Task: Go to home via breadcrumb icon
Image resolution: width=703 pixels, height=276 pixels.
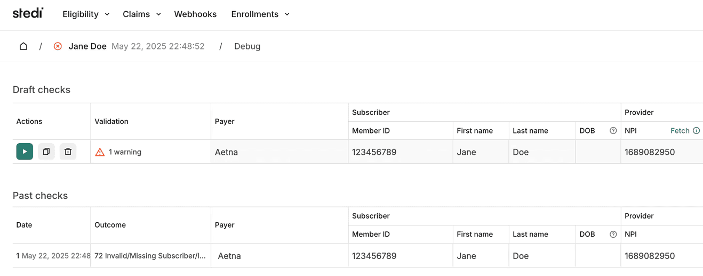Action: pyautogui.click(x=23, y=46)
